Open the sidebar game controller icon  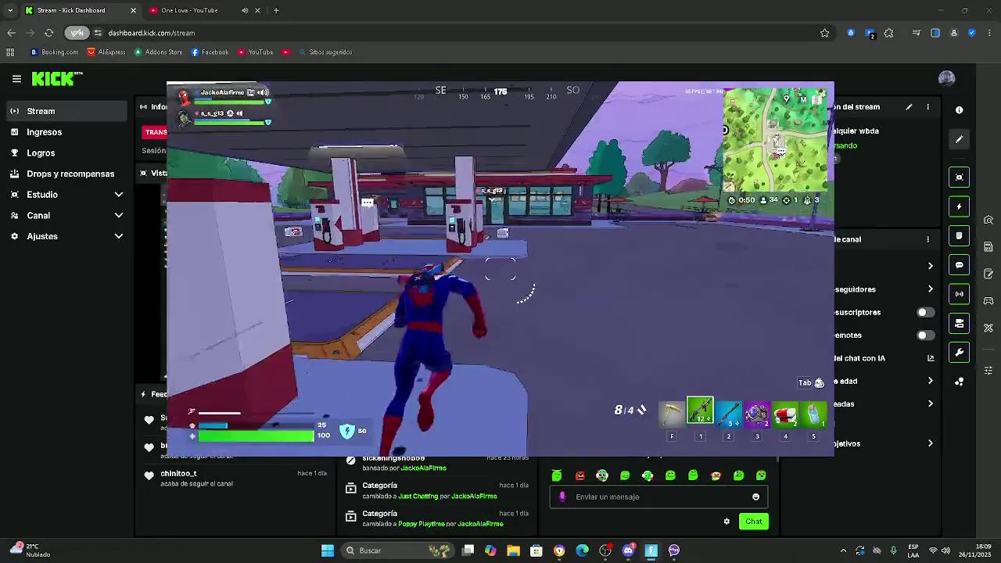tap(988, 301)
